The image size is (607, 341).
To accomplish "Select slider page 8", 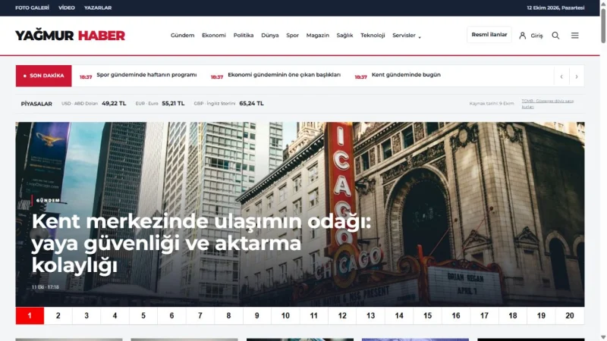I will click(229, 316).
